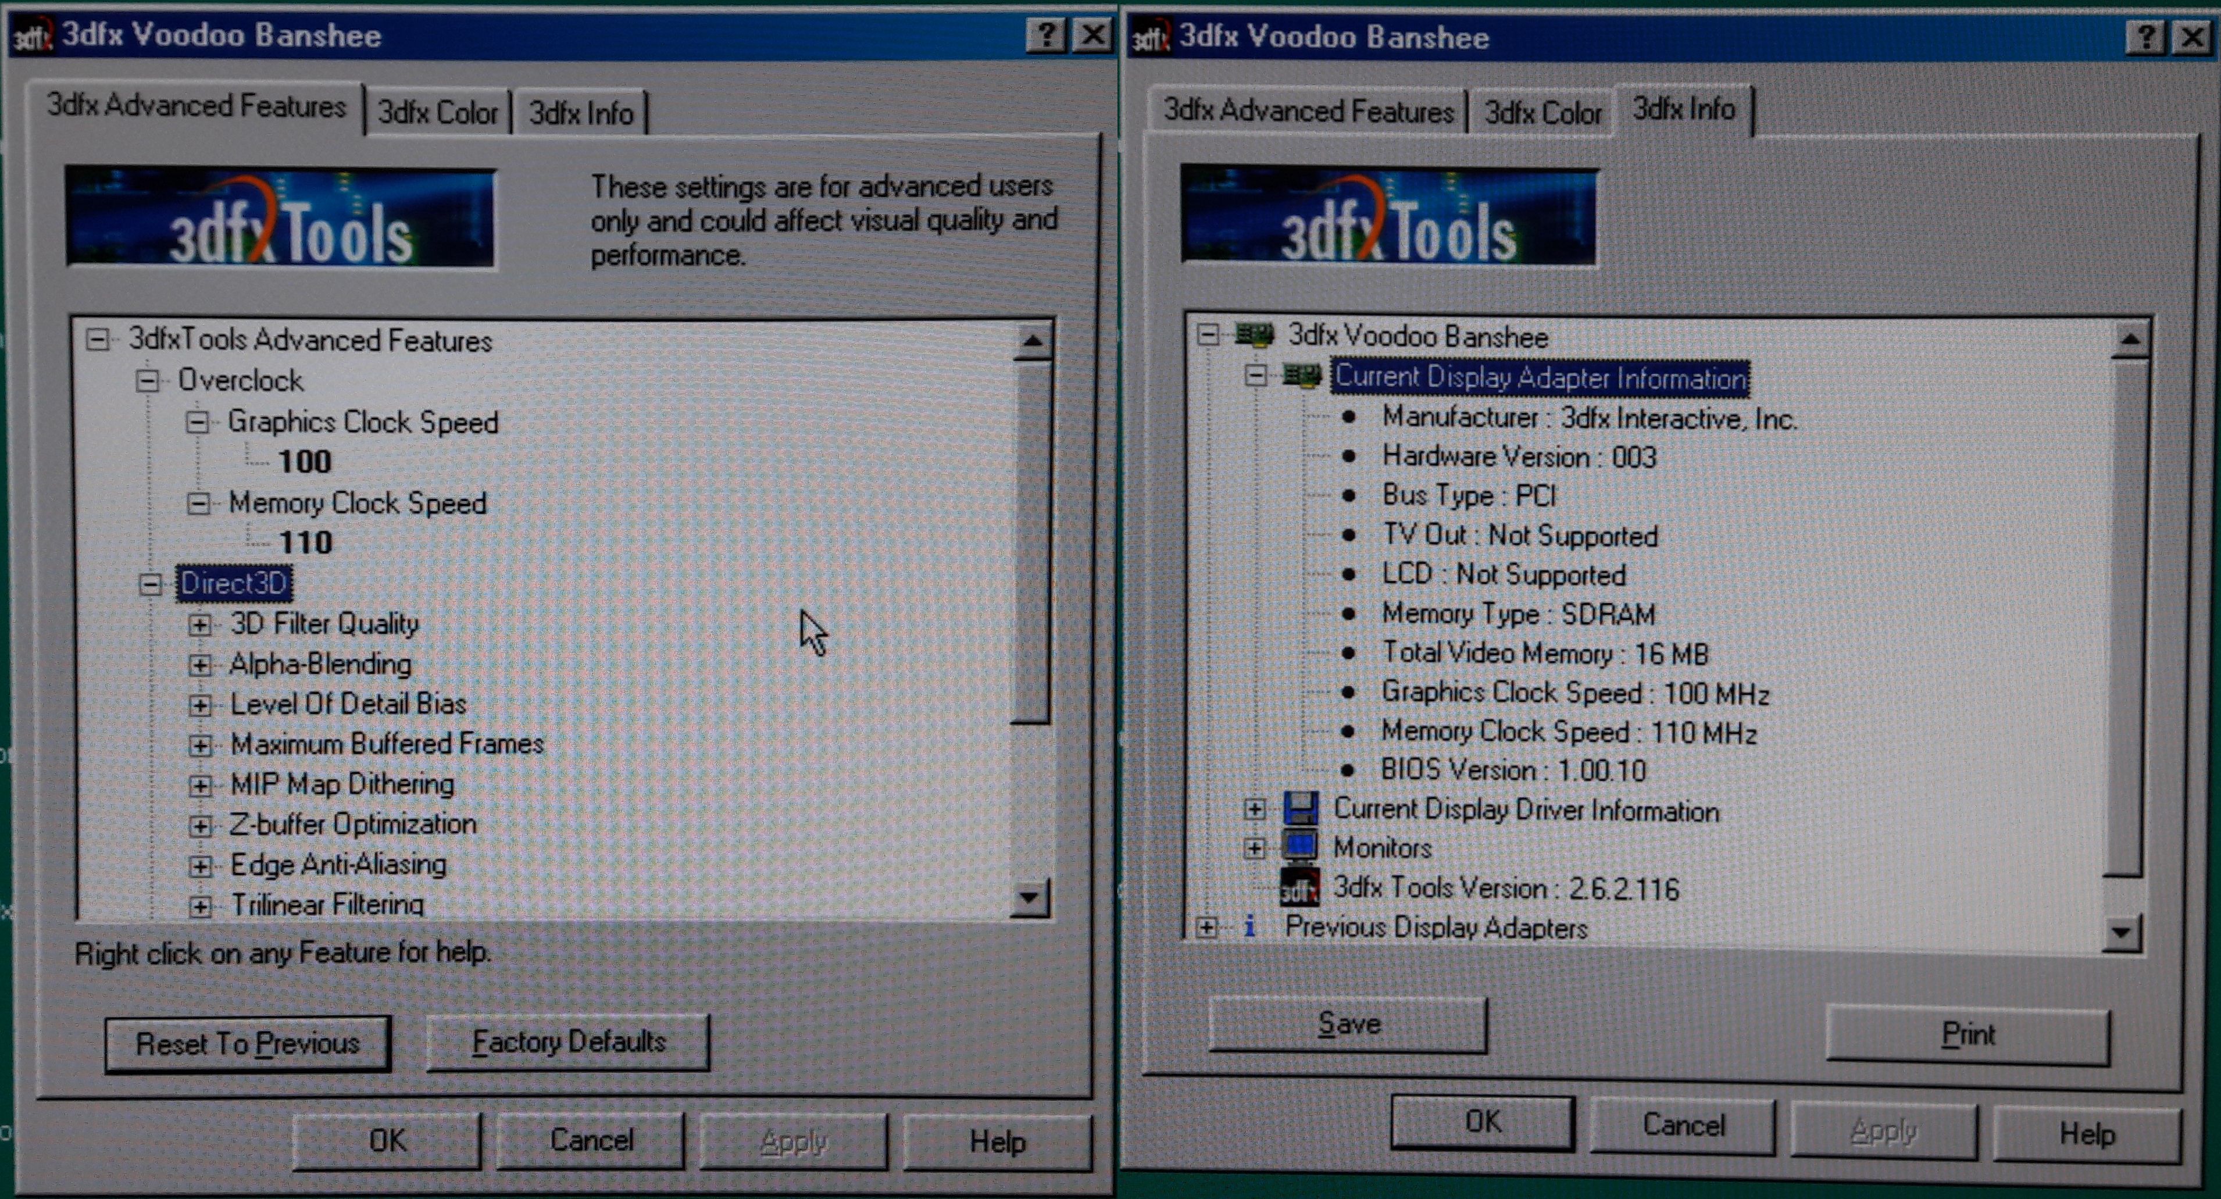Collapse Current Display Adapter Information node
The image size is (2221, 1199).
(1255, 375)
